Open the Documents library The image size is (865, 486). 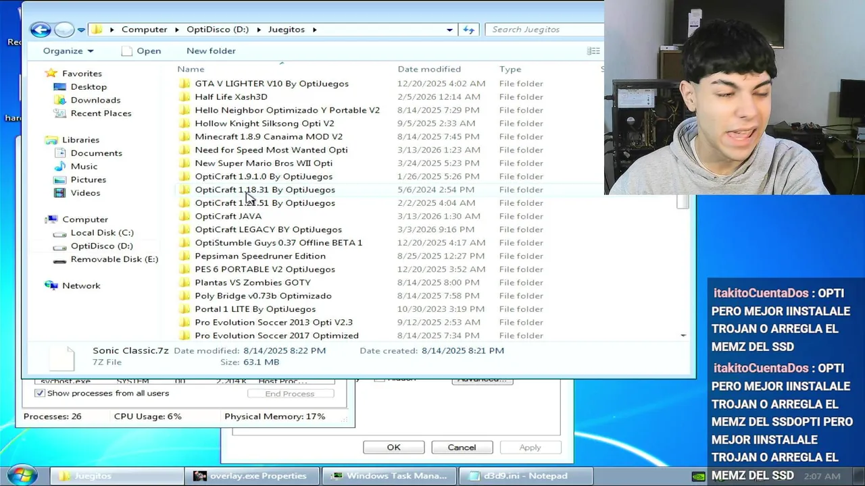[96, 153]
